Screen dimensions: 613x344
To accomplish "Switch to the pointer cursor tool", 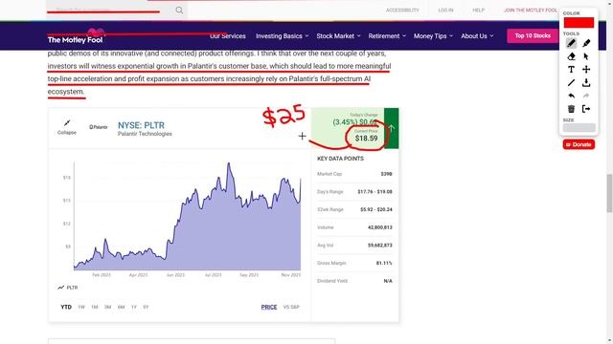I will point(586,56).
